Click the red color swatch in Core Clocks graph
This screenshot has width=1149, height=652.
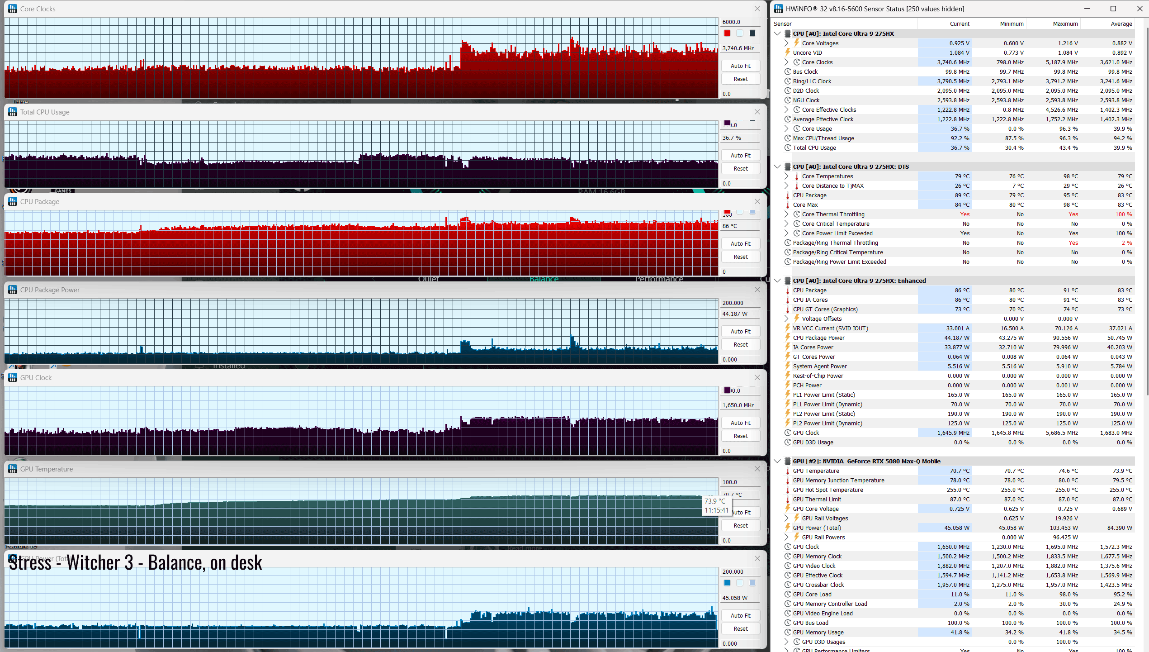tap(727, 33)
